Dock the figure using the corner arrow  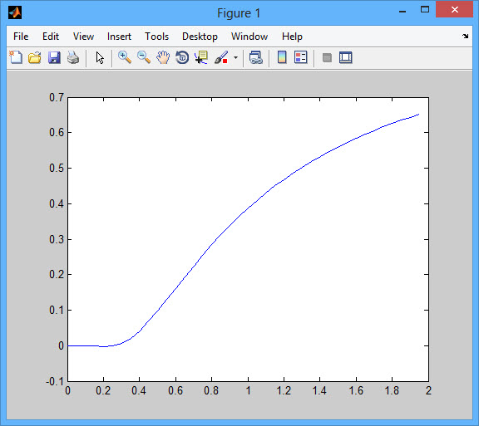click(465, 37)
